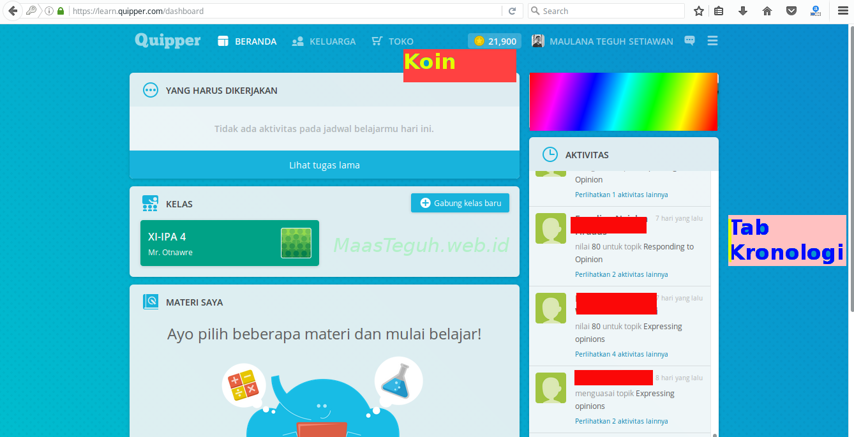The width and height of the screenshot is (854, 437).
Task: Click Maulana Teguh Setiawan's profile avatar
Action: 538,41
